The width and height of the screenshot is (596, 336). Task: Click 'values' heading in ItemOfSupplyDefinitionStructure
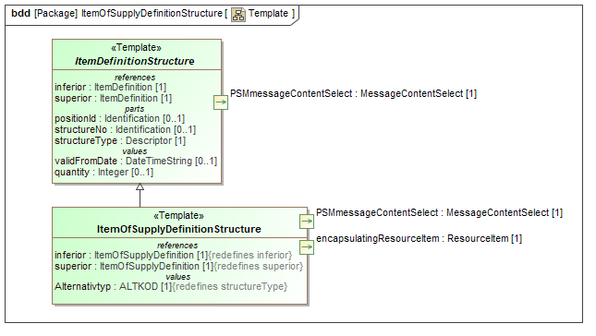(x=178, y=277)
